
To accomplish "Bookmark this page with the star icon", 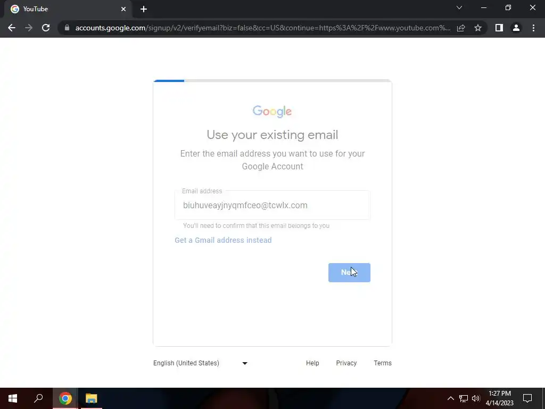I will (x=478, y=28).
